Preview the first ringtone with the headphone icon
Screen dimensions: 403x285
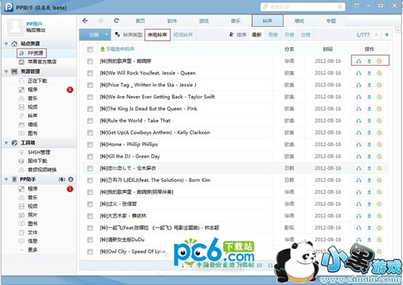(358, 62)
